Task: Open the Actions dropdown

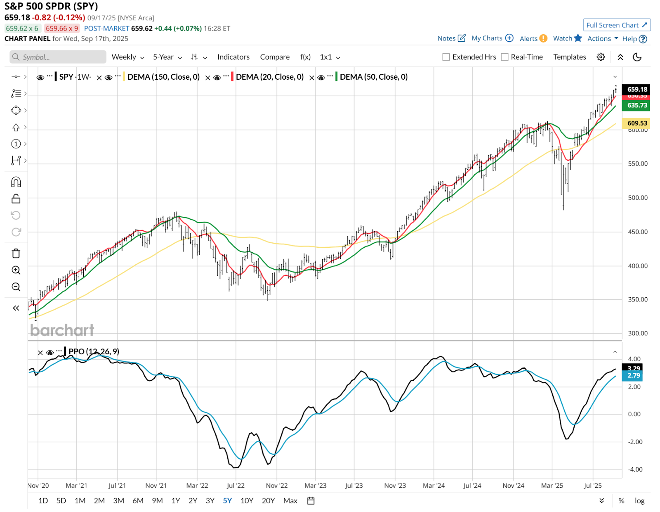Action: (603, 38)
